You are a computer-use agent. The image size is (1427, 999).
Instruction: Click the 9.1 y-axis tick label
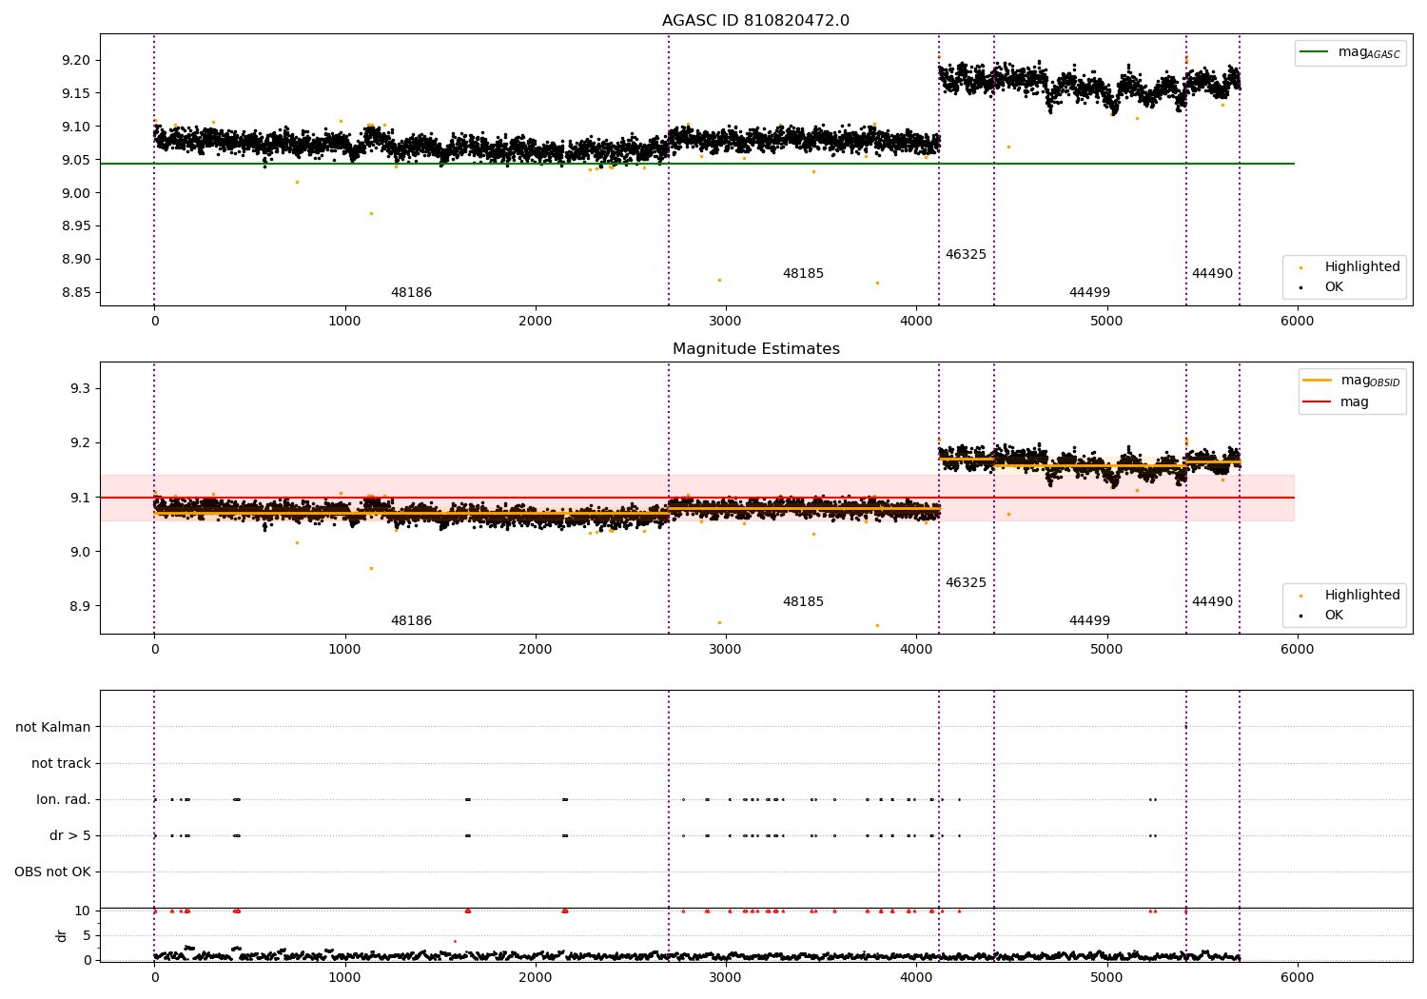pos(80,498)
